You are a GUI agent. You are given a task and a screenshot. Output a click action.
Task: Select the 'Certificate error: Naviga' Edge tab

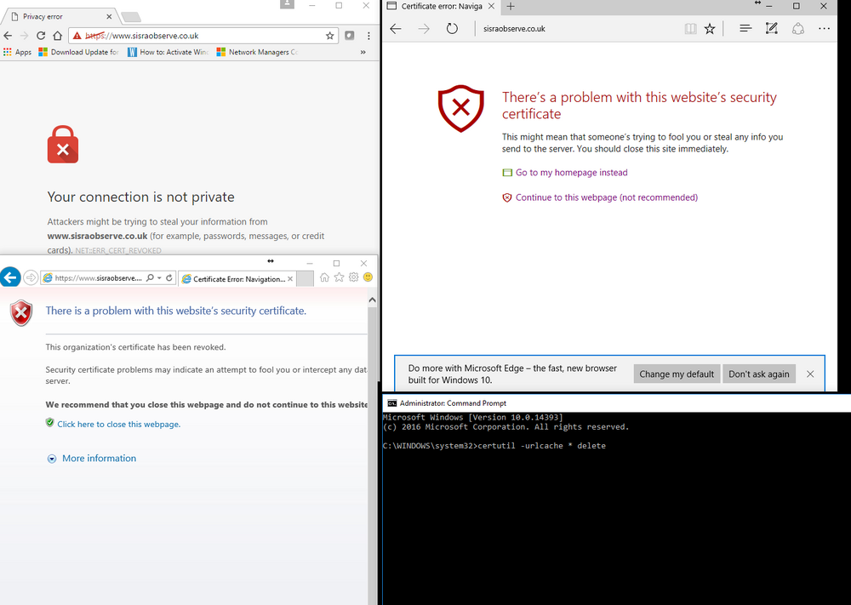click(441, 7)
